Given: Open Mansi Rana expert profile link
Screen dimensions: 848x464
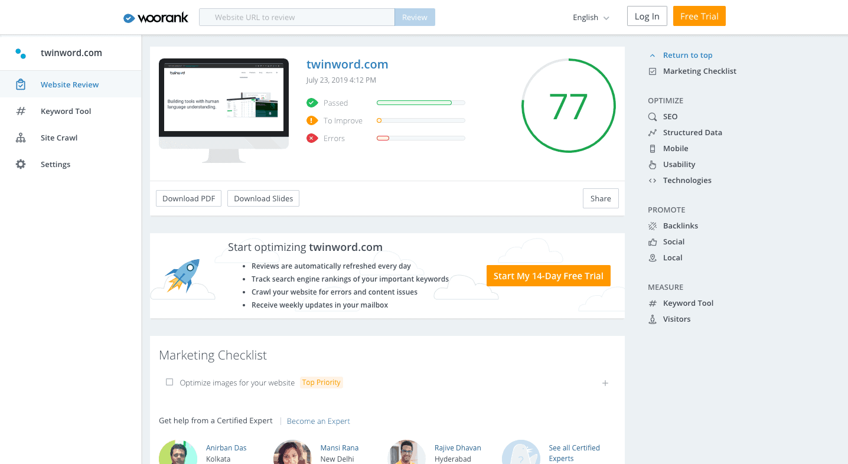Looking at the screenshot, I should pyautogui.click(x=340, y=448).
